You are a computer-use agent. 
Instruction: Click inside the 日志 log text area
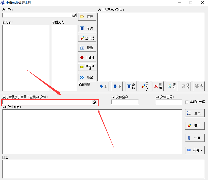click(x=103, y=169)
